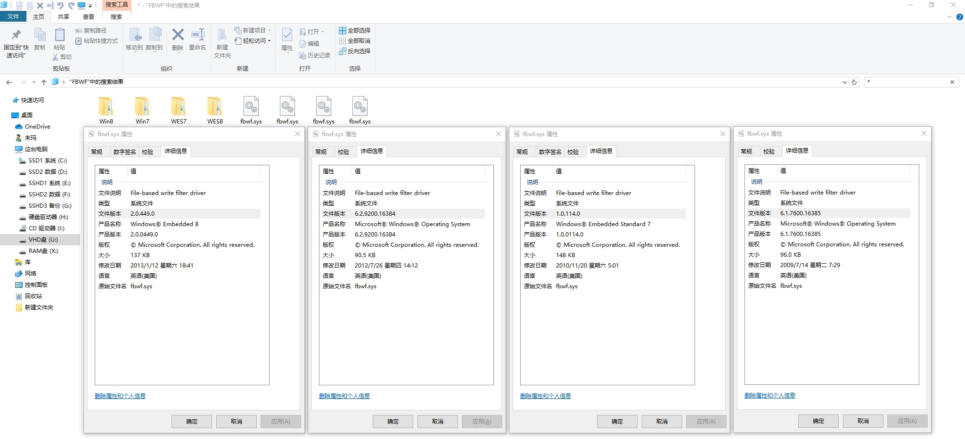The image size is (965, 439).
Task: Click the help question mark icon
Action: coord(960,17)
